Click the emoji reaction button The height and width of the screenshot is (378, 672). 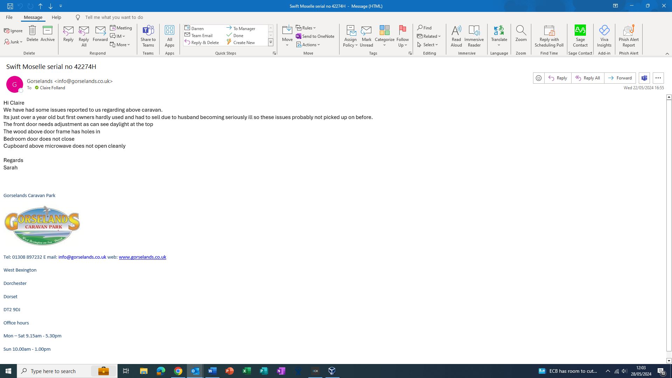539,78
